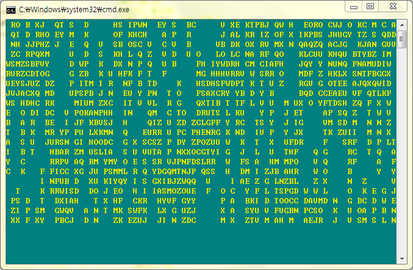This screenshot has height=270, width=413.
Task: Click the text 'NXXOCGTYI'
Action: point(198,152)
